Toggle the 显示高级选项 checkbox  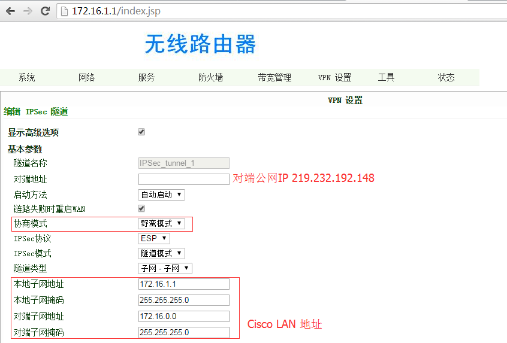click(141, 132)
